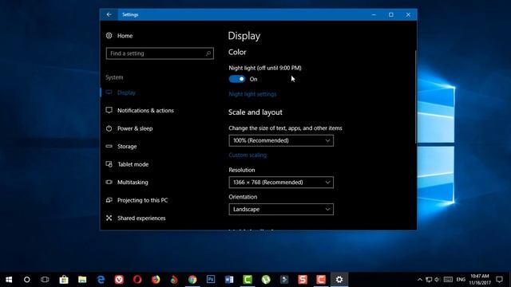Launch Opera browser from the taskbar
The width and height of the screenshot is (511, 287).
click(x=137, y=280)
